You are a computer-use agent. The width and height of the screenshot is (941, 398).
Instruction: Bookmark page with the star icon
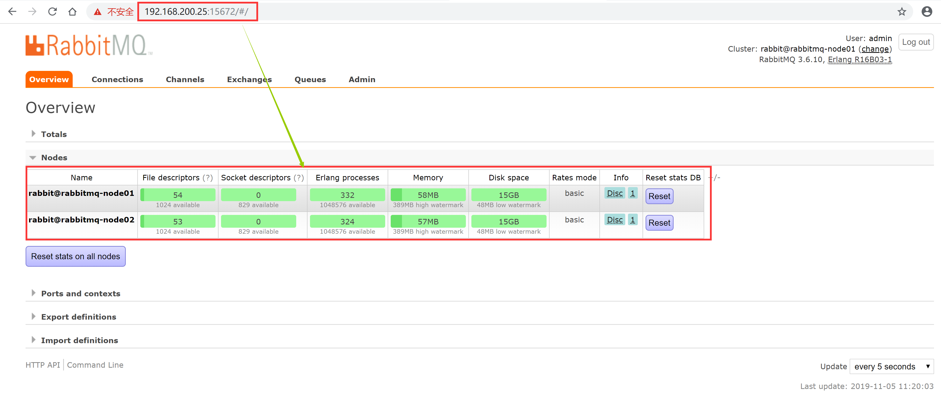902,12
